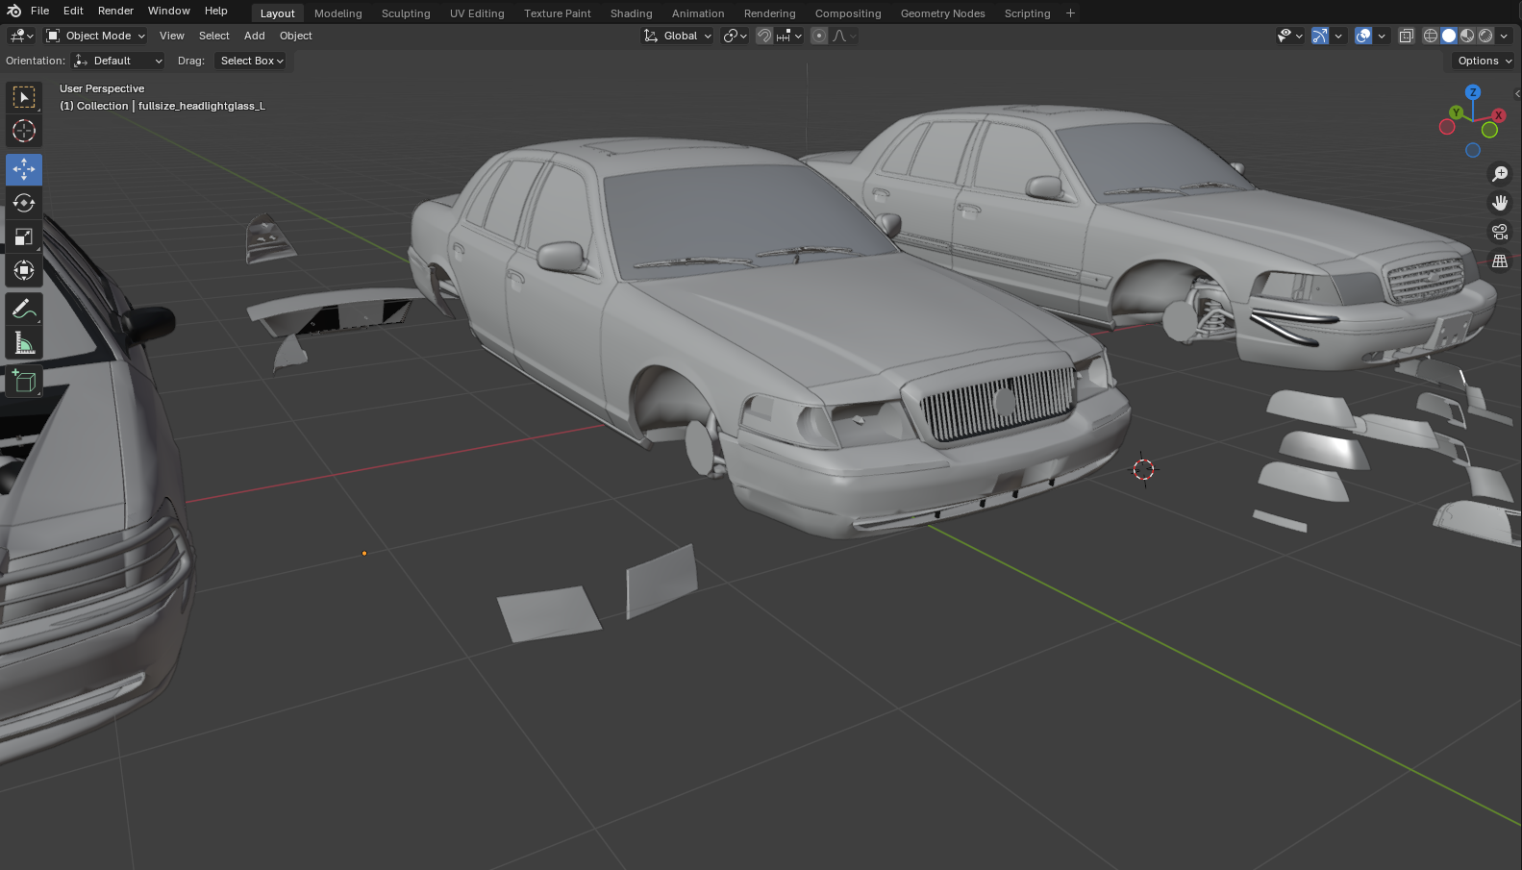Open the Object Mode dropdown
Screen dimensions: 1522x870
(x=96, y=36)
